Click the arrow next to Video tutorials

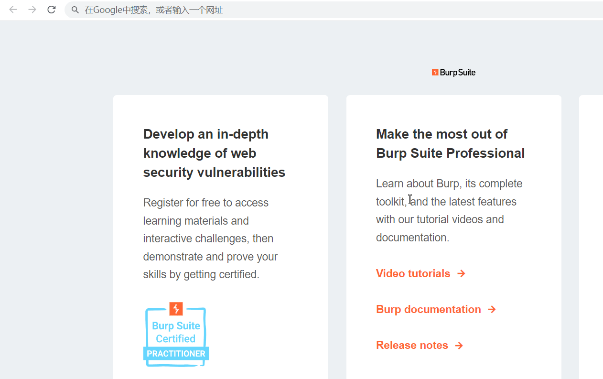tap(461, 273)
